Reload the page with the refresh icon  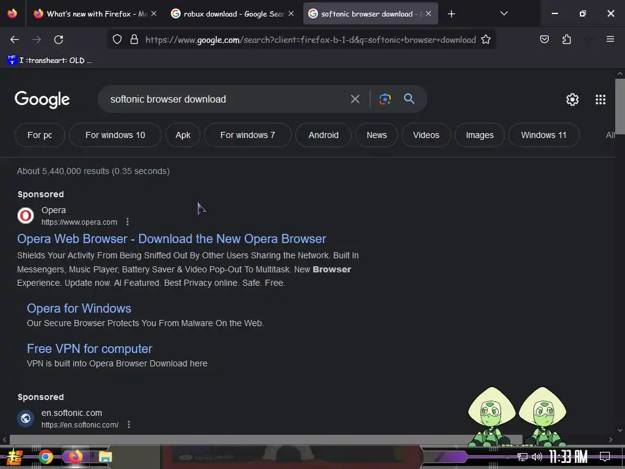(x=59, y=40)
